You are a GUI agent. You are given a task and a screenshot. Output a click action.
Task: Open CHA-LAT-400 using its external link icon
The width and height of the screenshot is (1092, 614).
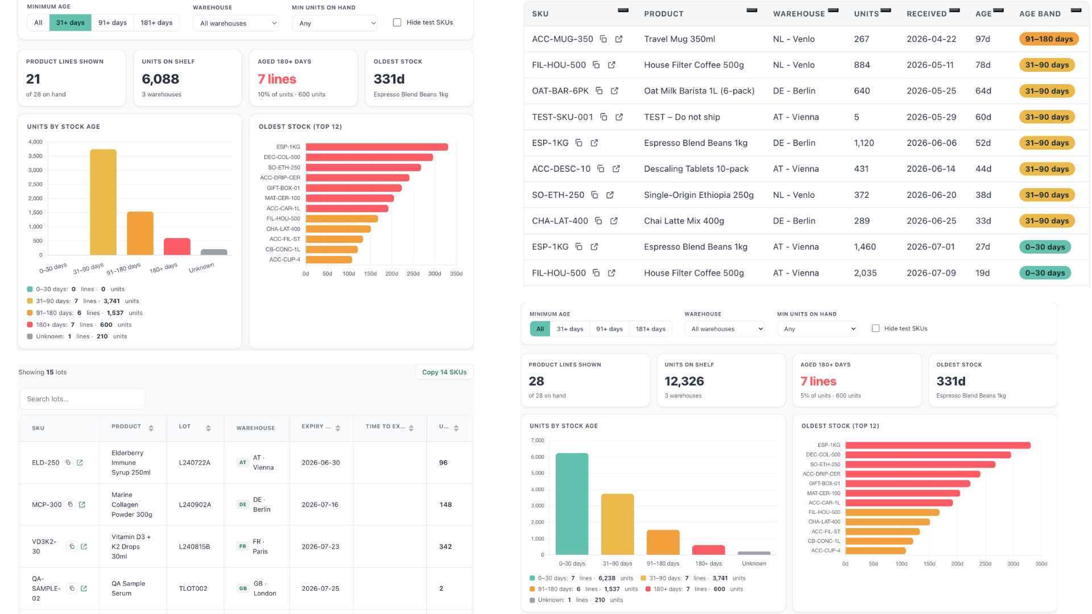pos(614,221)
